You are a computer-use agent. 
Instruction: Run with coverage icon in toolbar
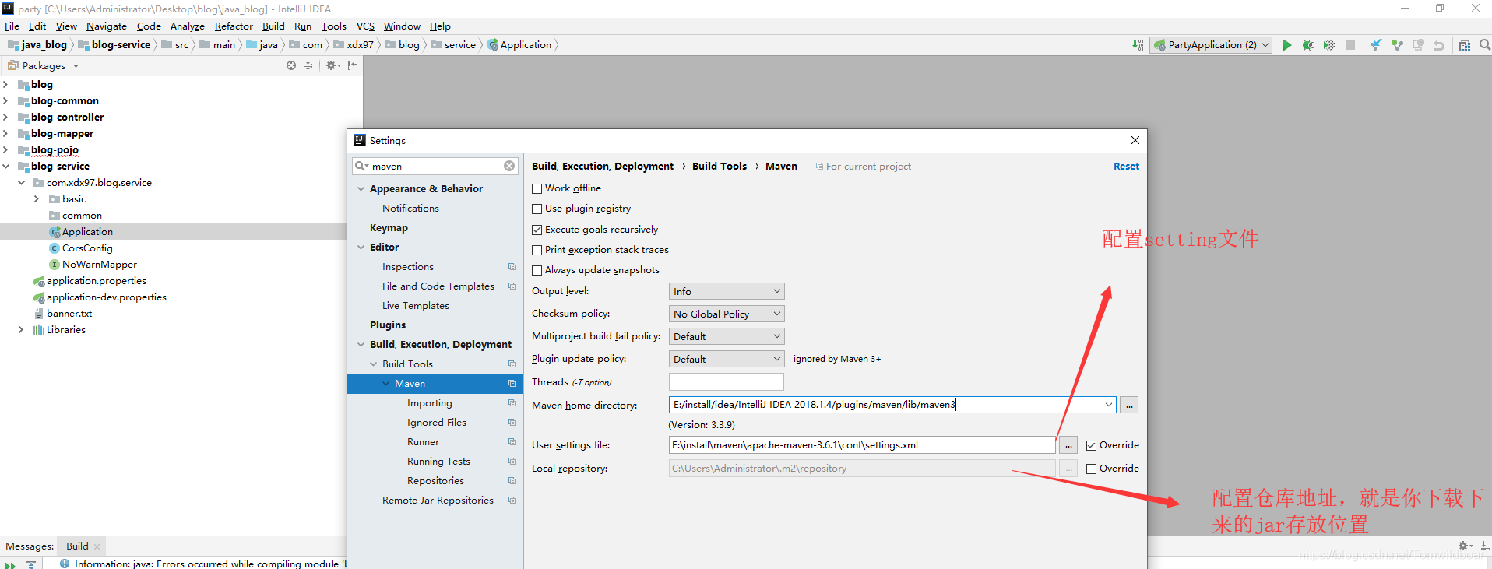point(1329,45)
